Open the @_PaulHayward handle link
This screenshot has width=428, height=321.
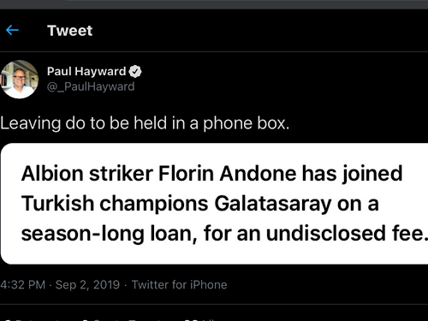(x=91, y=86)
